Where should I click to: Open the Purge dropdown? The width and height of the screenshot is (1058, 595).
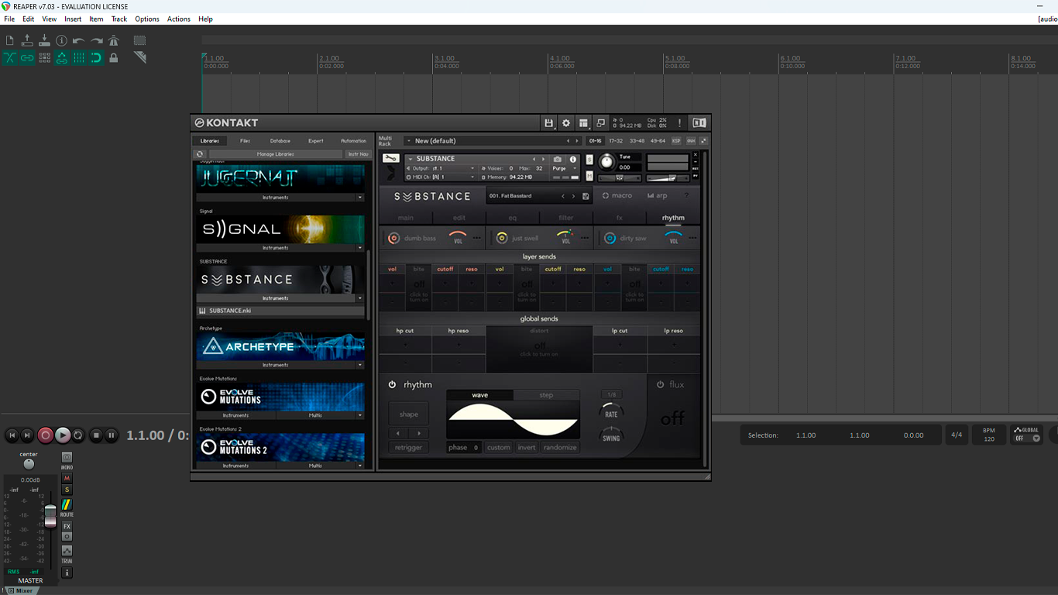pyautogui.click(x=563, y=168)
